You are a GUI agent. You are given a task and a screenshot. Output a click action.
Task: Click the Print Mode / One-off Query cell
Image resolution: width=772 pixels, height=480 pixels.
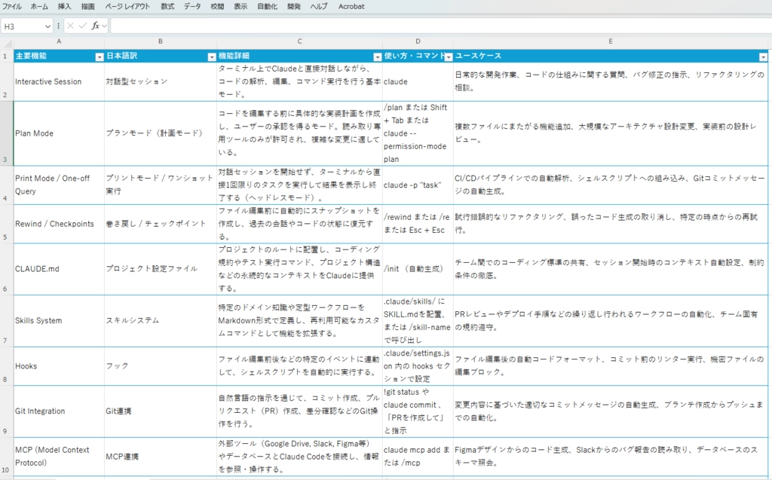[59, 185]
